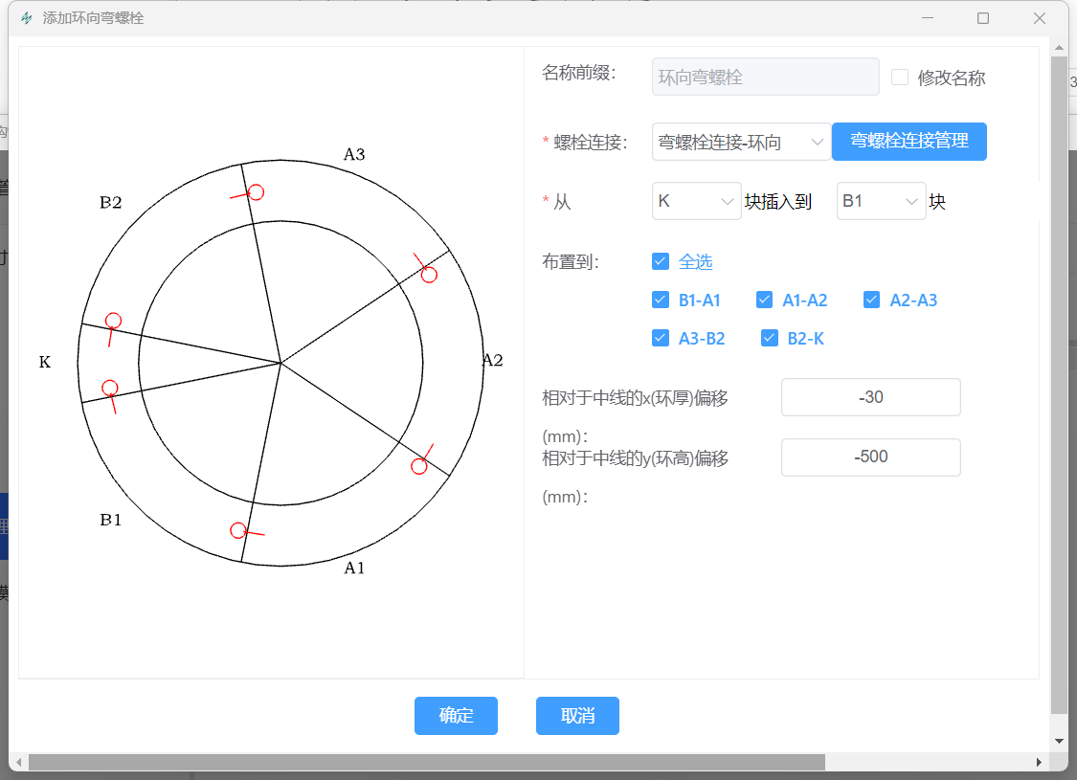
Task: Click the y-offset field containing -500
Action: (870, 457)
